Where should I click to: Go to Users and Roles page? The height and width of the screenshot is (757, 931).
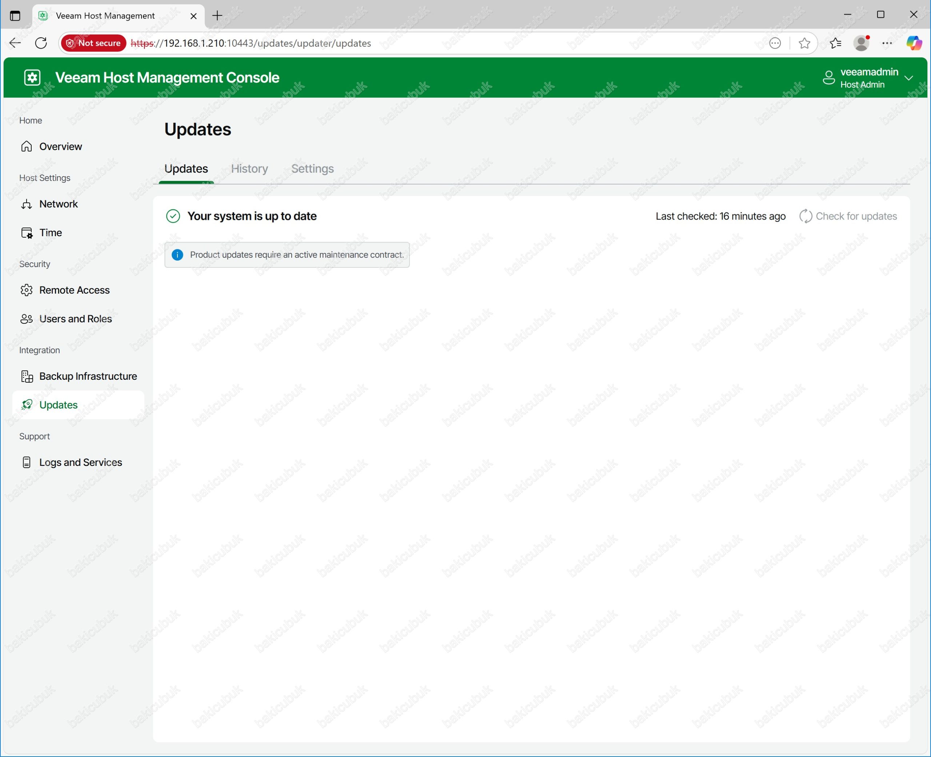[x=79, y=319]
